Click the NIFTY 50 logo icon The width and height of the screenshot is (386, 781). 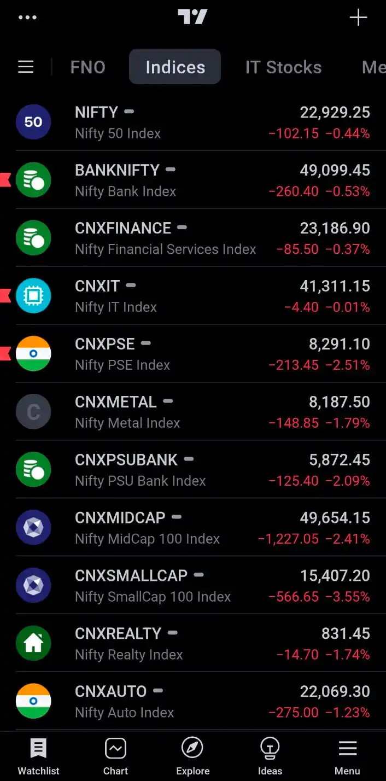[x=33, y=122]
